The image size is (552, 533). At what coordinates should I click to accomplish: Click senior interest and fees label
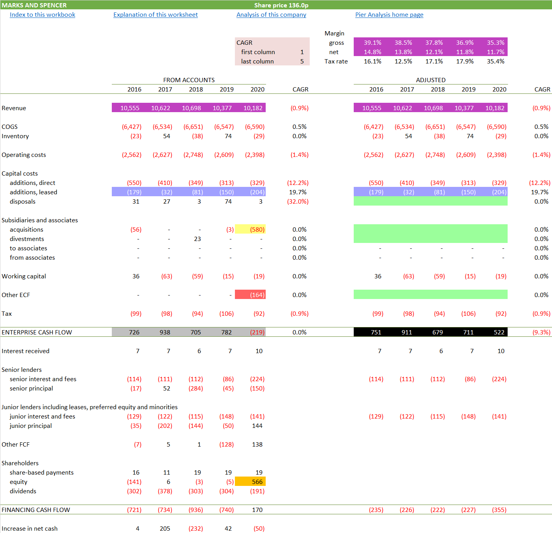[43, 379]
